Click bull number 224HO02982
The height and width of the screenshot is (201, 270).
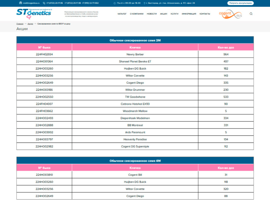[44, 146]
